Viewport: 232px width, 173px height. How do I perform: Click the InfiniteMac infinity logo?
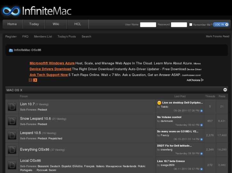pyautogui.click(x=11, y=11)
